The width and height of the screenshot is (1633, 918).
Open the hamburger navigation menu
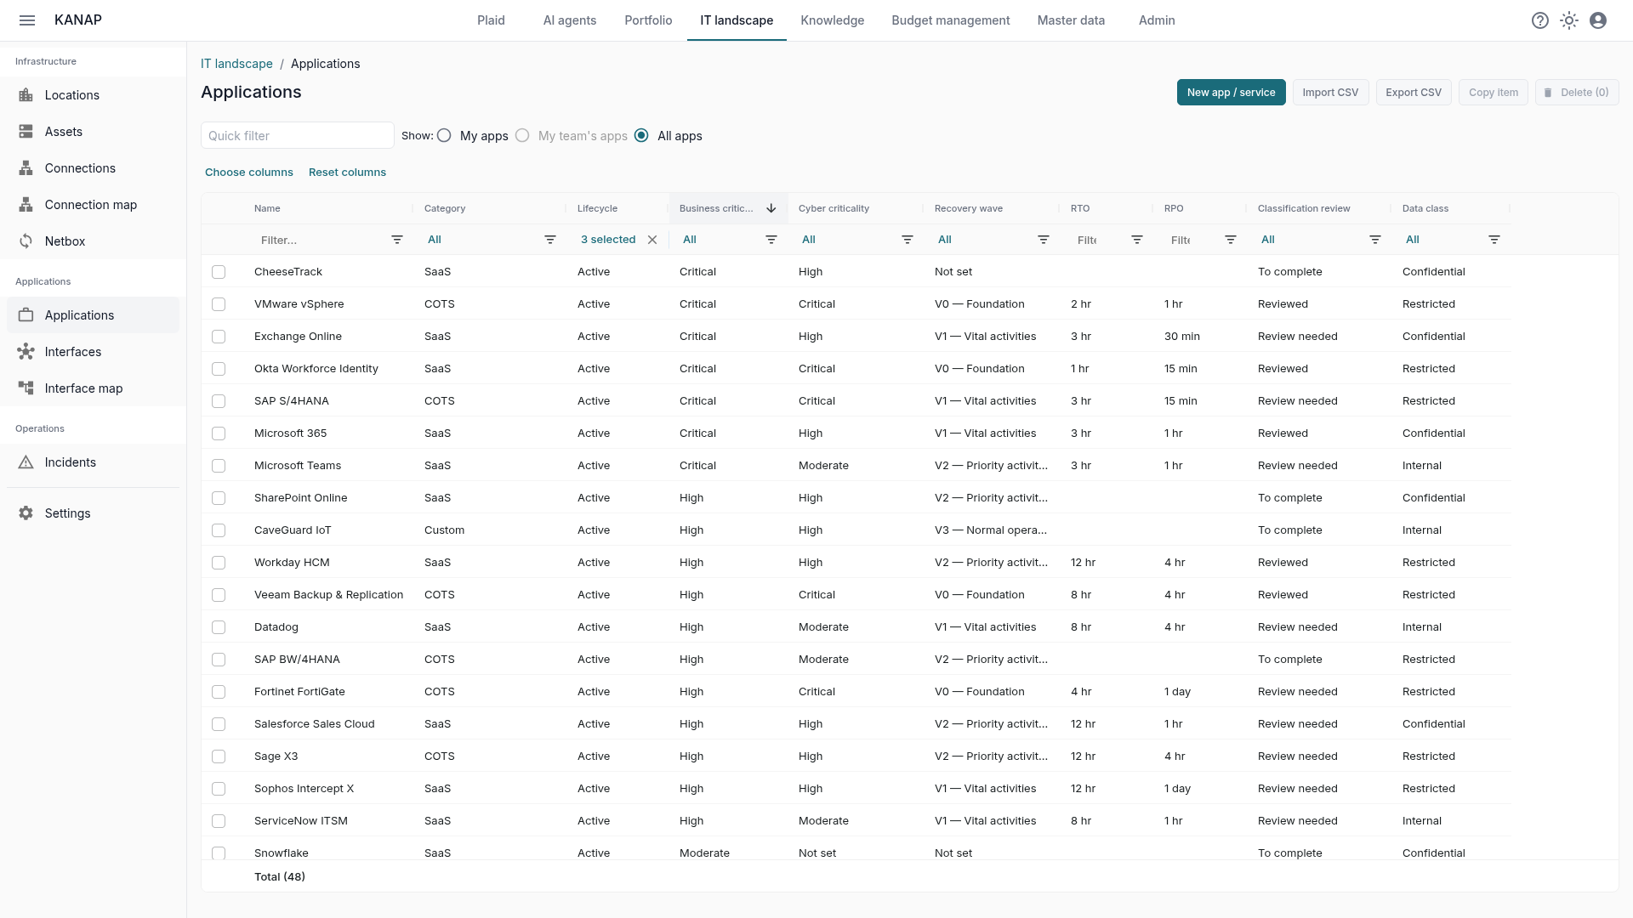tap(27, 20)
